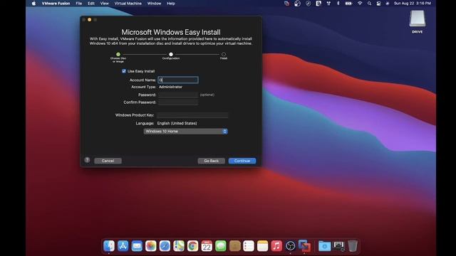Open Control Center in the menu bar

click(x=378, y=4)
